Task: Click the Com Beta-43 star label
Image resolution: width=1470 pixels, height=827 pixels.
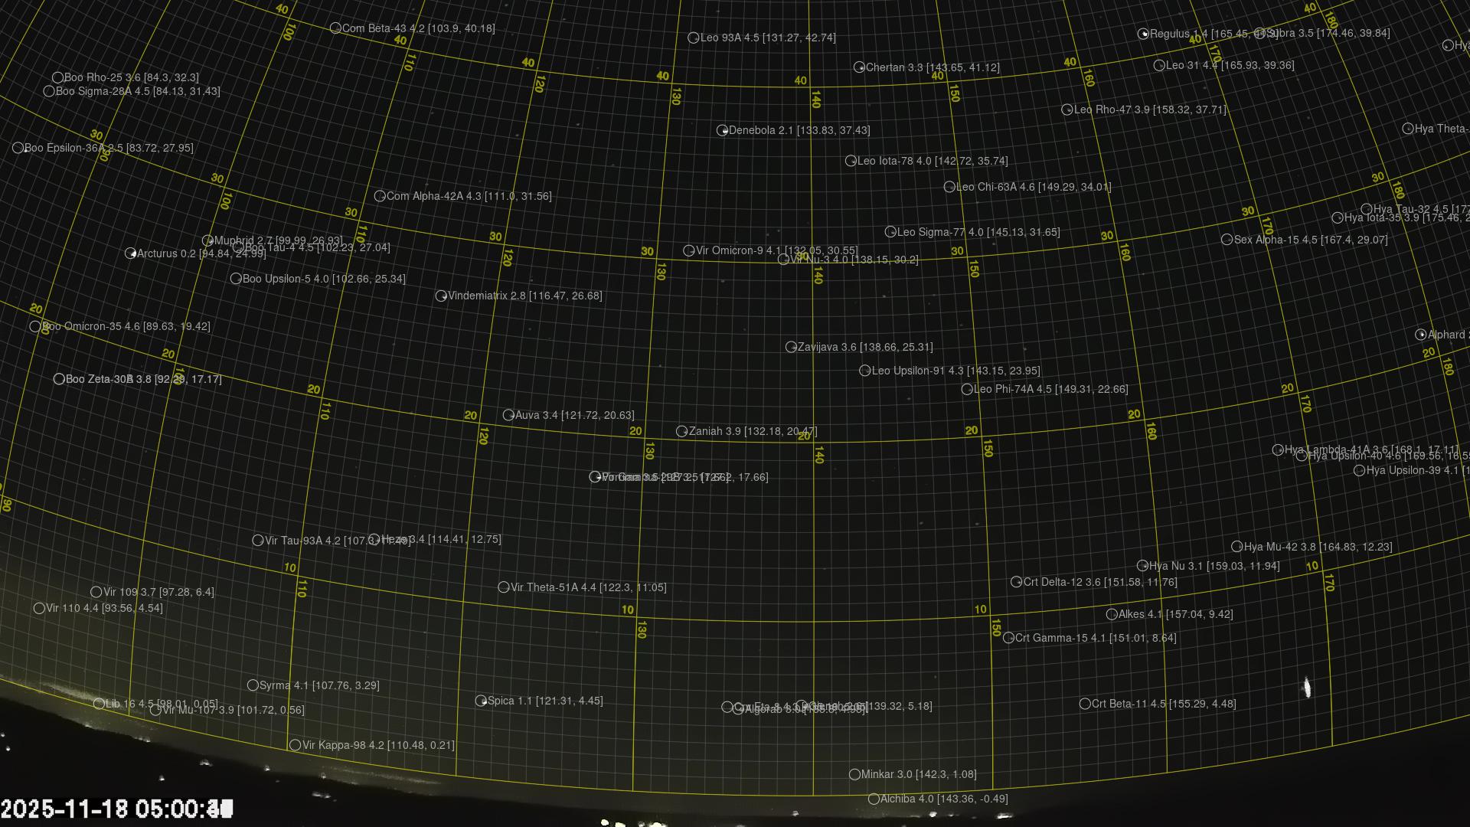Action: [418, 28]
